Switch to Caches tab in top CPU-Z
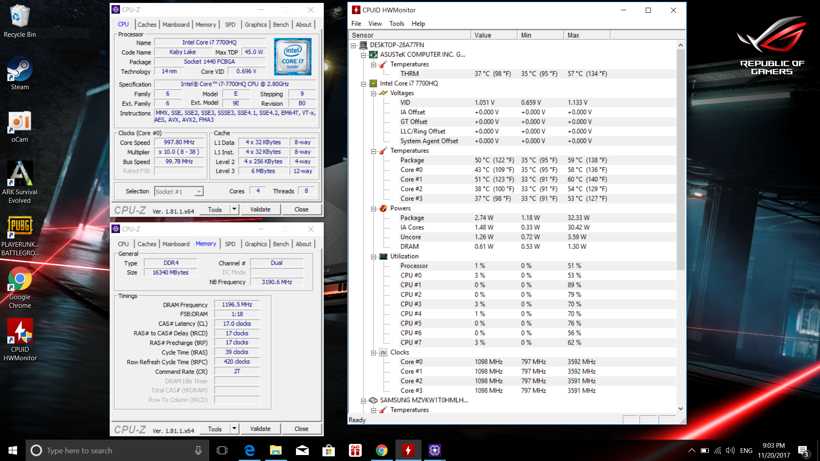Image resolution: width=820 pixels, height=461 pixels. 147,25
